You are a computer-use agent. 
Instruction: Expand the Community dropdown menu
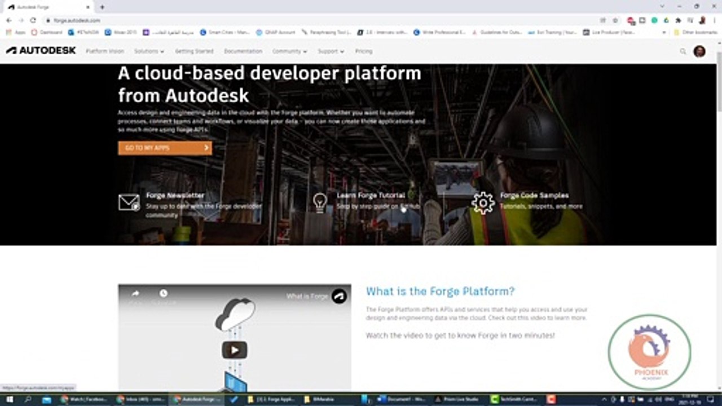290,51
